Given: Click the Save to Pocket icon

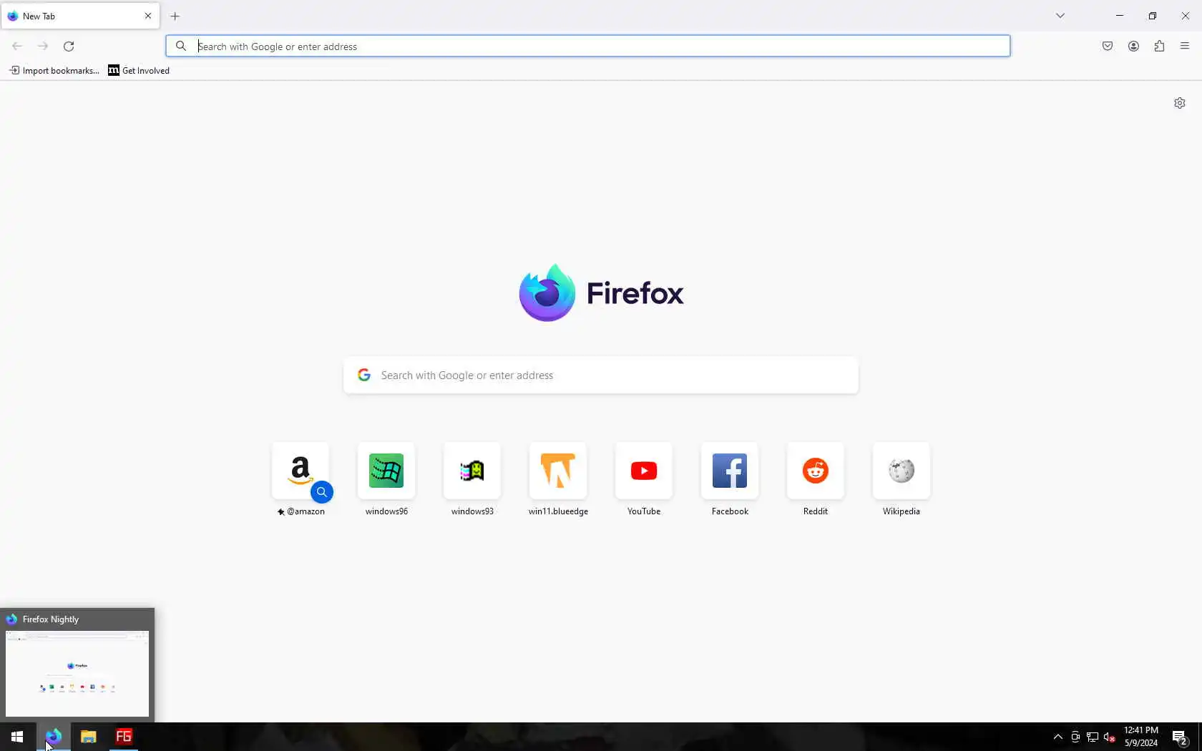Looking at the screenshot, I should point(1108,46).
